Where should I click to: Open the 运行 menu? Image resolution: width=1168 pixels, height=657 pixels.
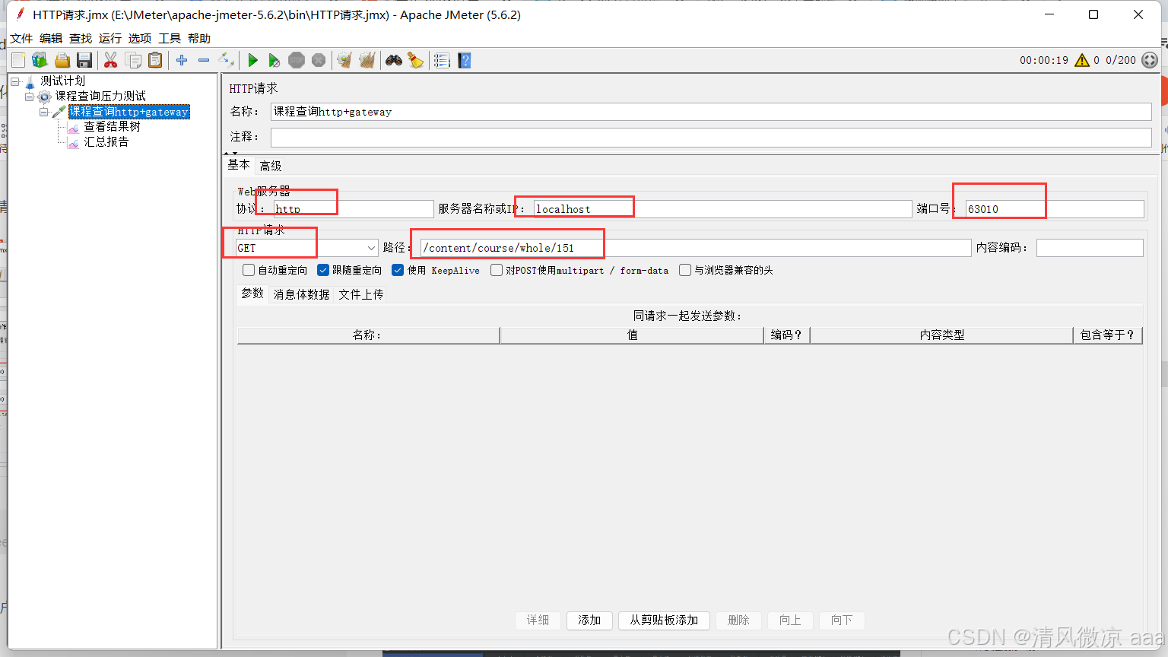(x=110, y=38)
